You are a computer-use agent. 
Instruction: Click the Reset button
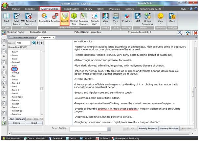[x=34, y=123]
